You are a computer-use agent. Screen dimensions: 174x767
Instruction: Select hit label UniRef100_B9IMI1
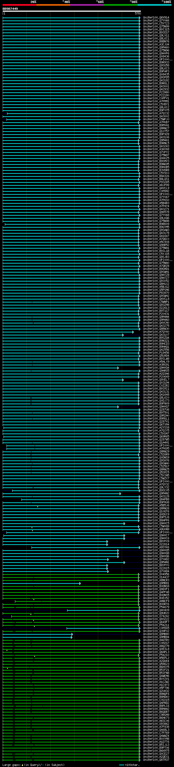156,389
